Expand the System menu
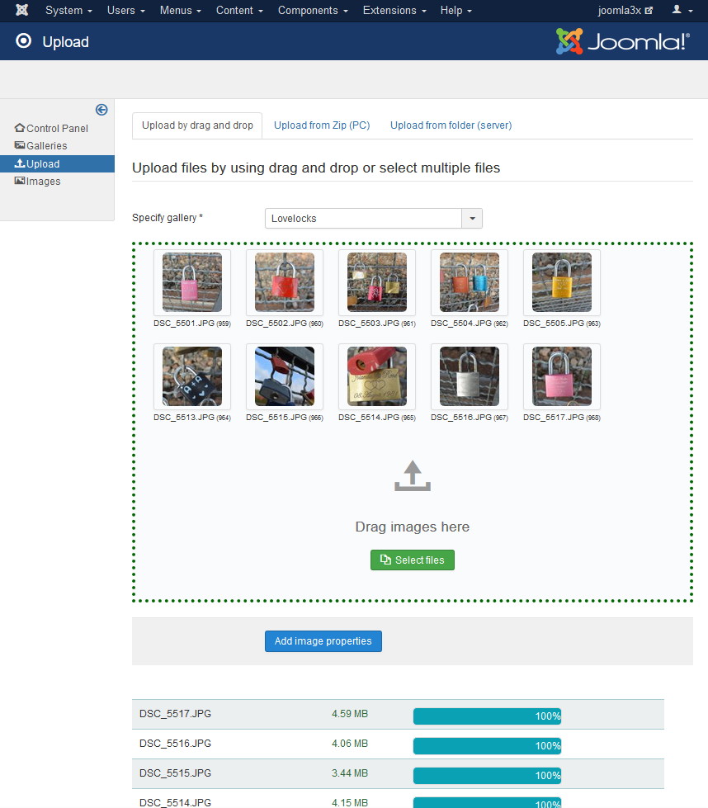The height and width of the screenshot is (808, 708). coord(68,11)
